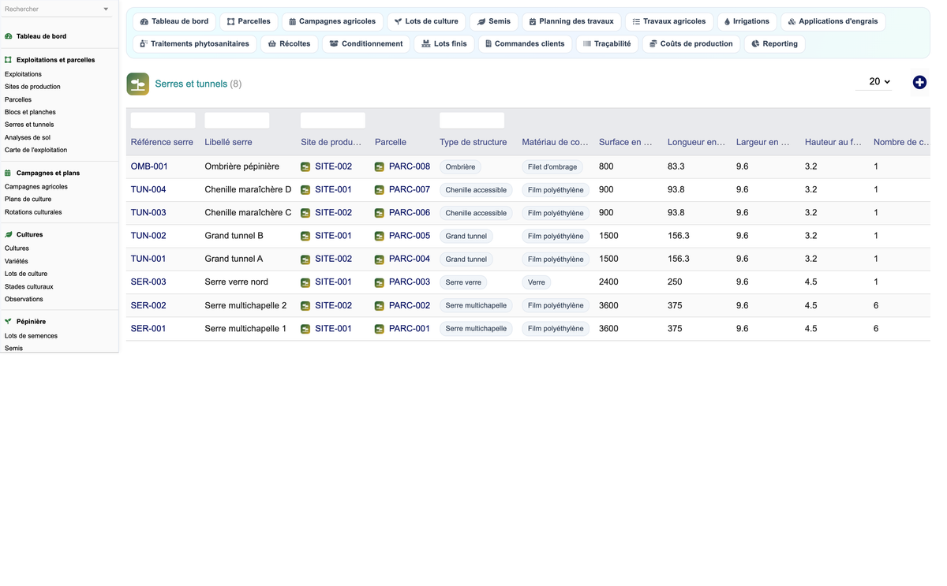The image size is (947, 586).
Task: Open Rotations culturales in sidebar
Action: point(33,212)
